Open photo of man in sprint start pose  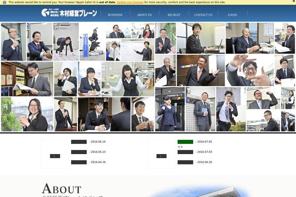click(66, 42)
